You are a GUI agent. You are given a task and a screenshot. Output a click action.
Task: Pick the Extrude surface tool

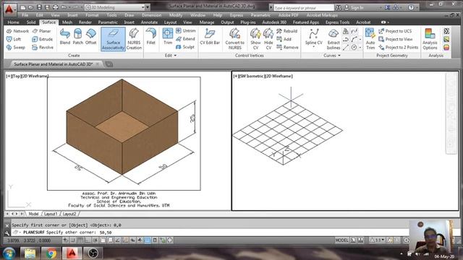tap(42, 39)
